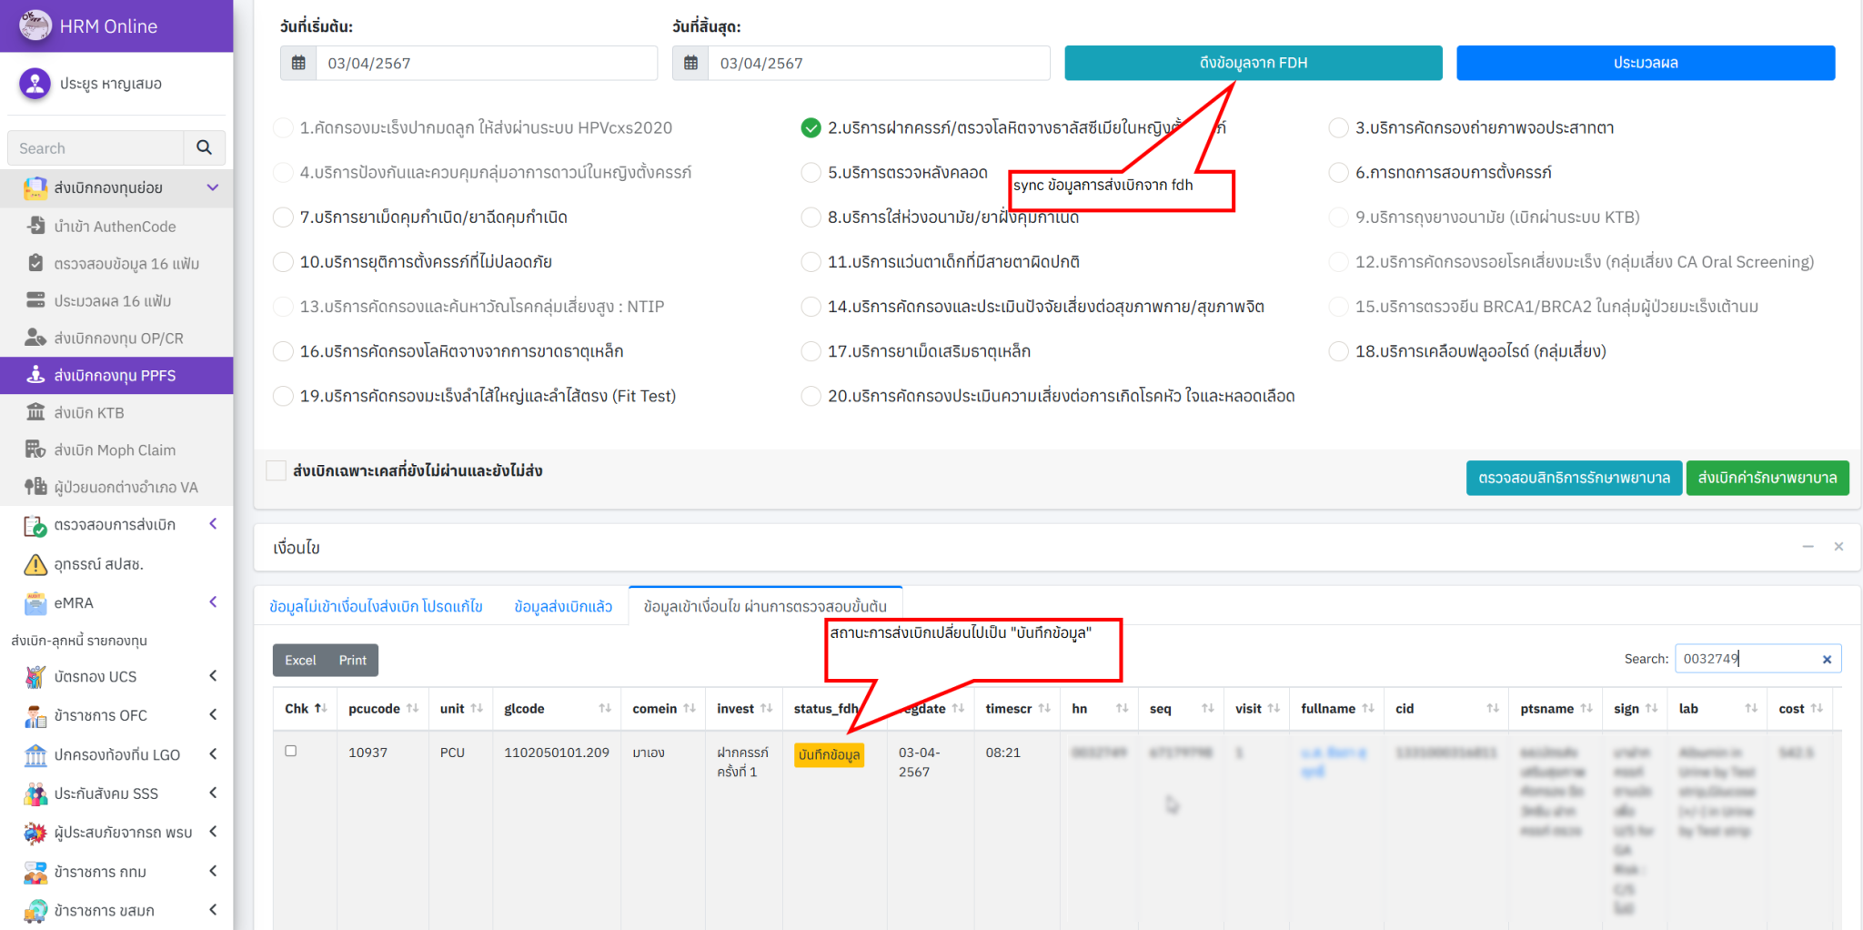Screen dimensions: 1863x930
Task: Open นำเข้า AuthenCode from sidebar
Action: (115, 226)
